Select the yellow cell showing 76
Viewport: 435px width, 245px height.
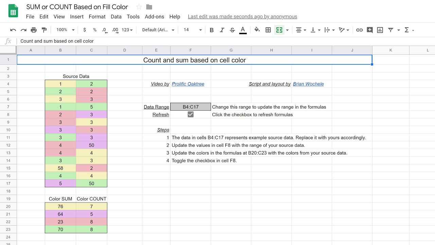point(60,206)
